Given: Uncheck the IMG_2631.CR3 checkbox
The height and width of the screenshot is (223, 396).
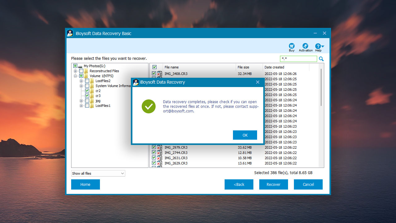Looking at the screenshot, I should [x=154, y=158].
